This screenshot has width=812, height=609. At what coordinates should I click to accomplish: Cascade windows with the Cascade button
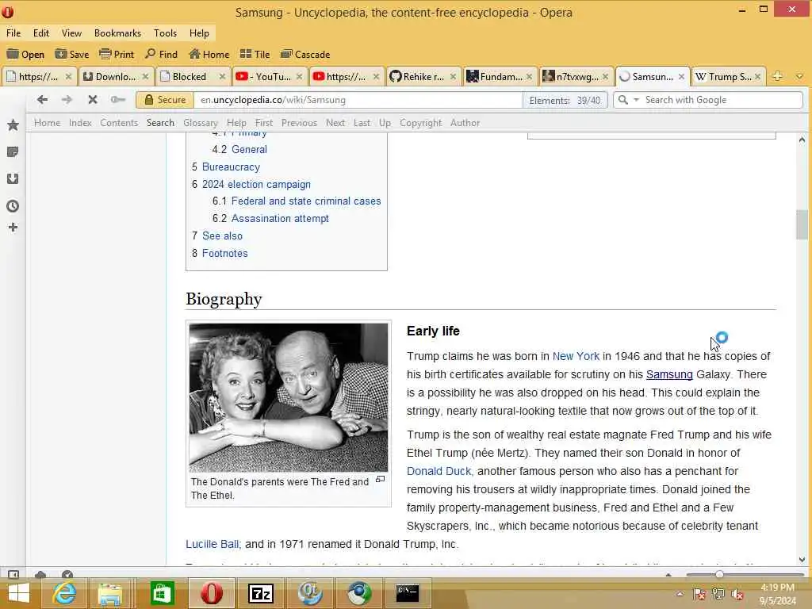(x=305, y=55)
